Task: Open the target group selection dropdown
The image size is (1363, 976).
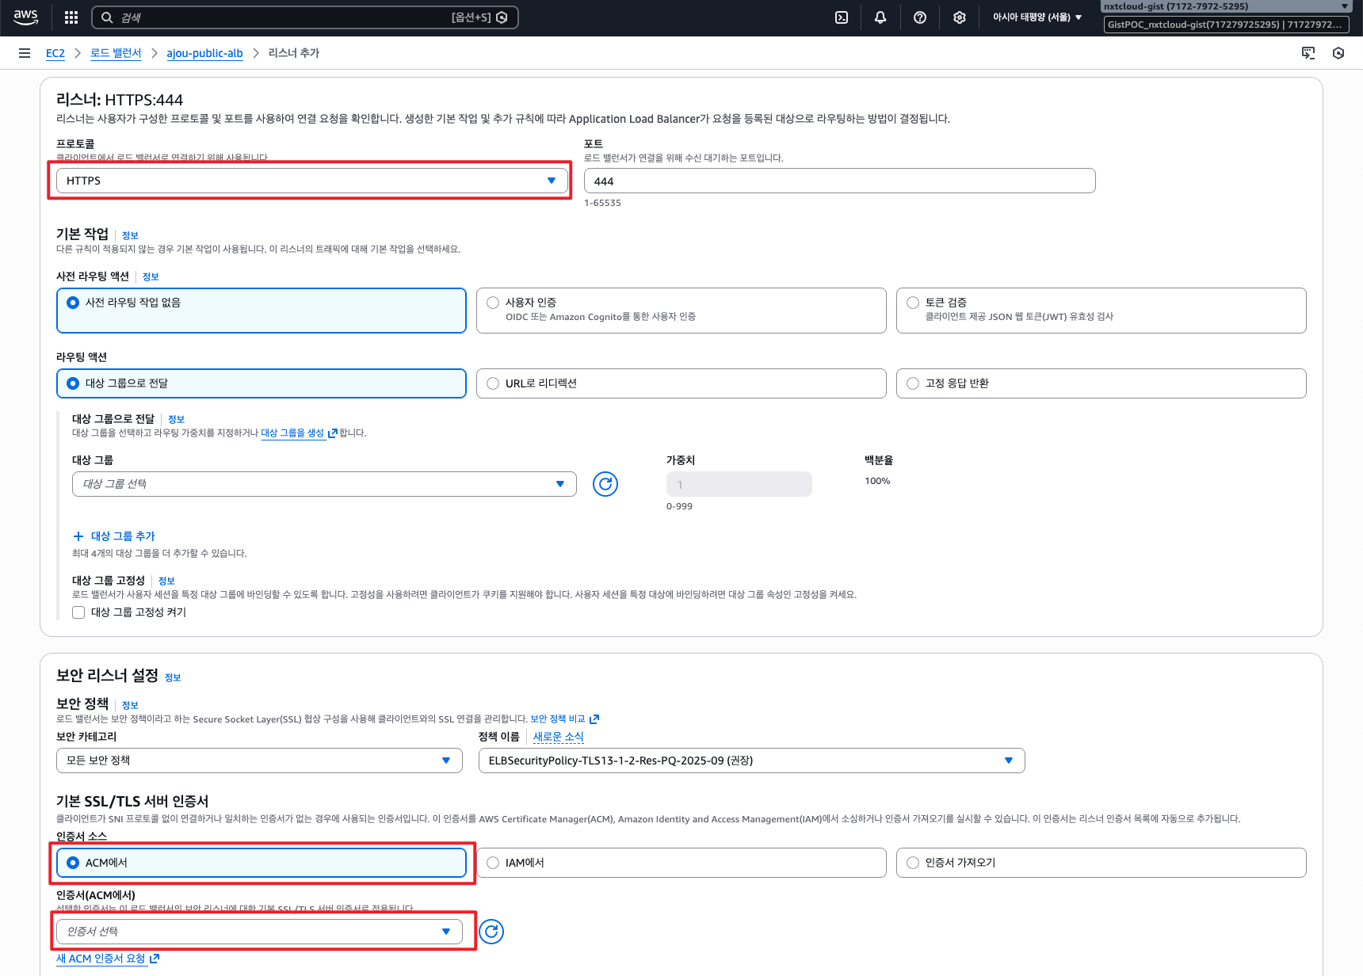Action: point(324,484)
